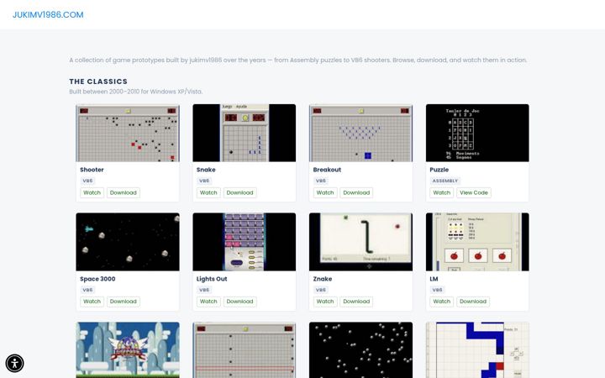Open the white dots on black thumbnail

tap(360, 349)
